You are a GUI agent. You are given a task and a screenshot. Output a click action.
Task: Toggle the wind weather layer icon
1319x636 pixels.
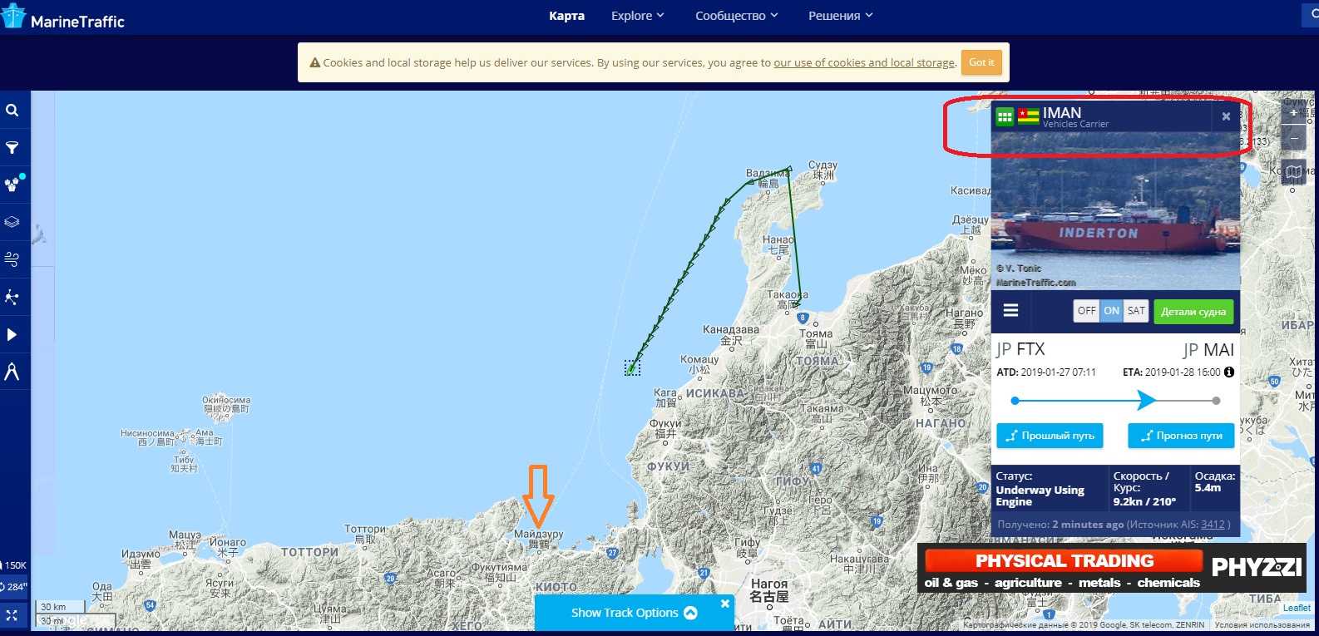12,259
